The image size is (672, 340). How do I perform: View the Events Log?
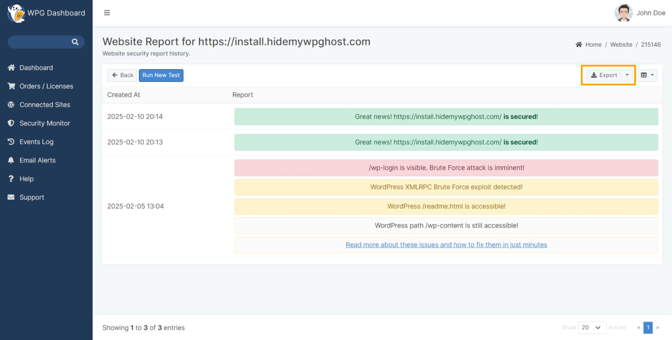[x=36, y=142]
